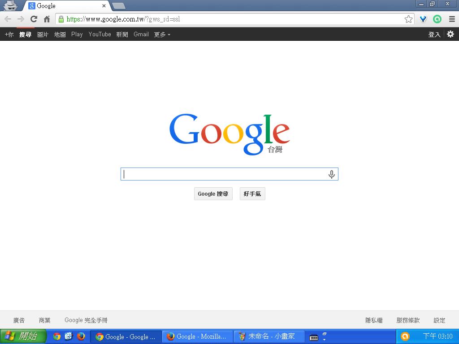This screenshot has height=344, width=459.
Task: Open the Chrome hamburger menu
Action: click(452, 19)
